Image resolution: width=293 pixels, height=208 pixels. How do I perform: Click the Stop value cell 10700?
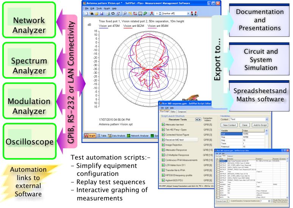254,137
